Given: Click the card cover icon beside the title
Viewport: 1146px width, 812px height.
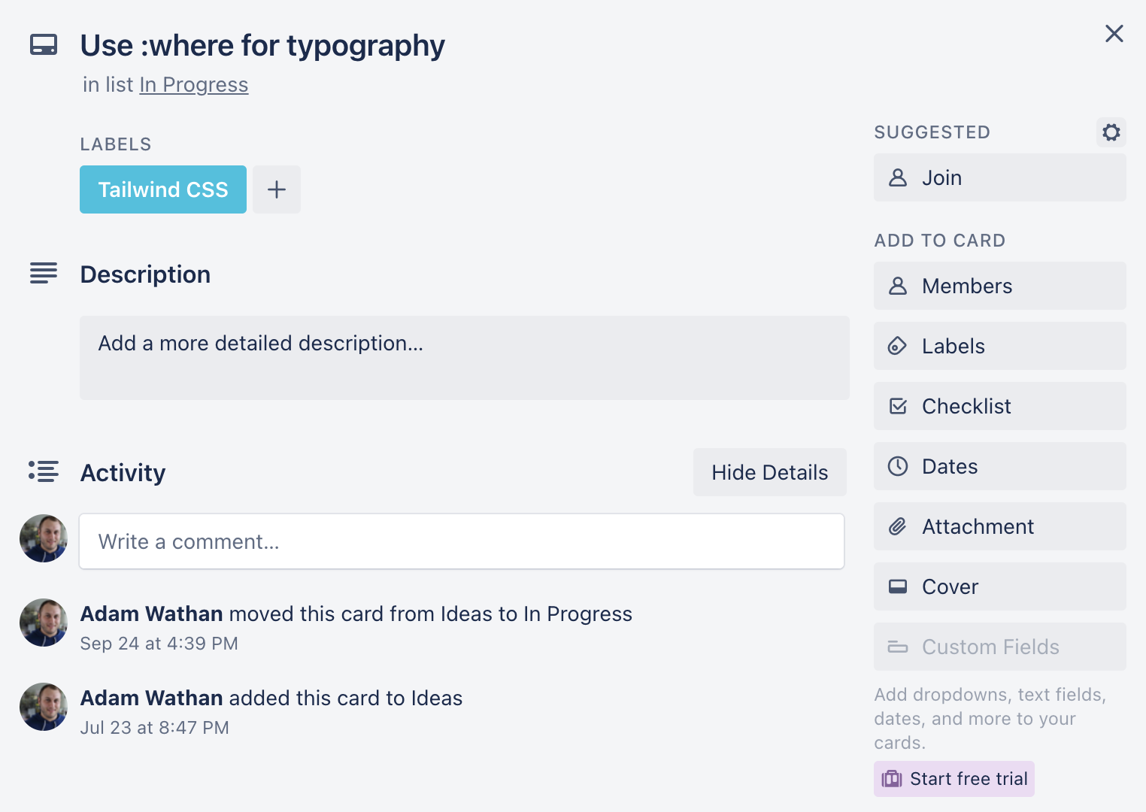Looking at the screenshot, I should click(x=43, y=44).
